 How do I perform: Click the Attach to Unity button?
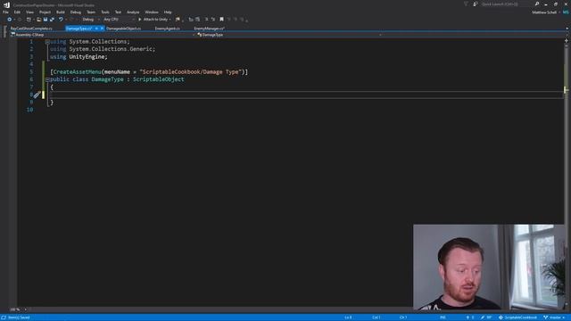[x=153, y=20]
